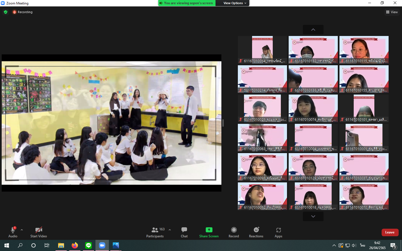402x251 pixels.
Task: Click the divider handle beside shared screen
Action: coord(223,123)
